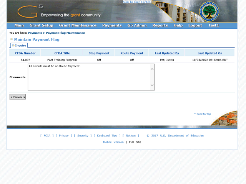This screenshot has height=184, width=246.
Task: Click the test1 user menu item
Action: point(214,25)
